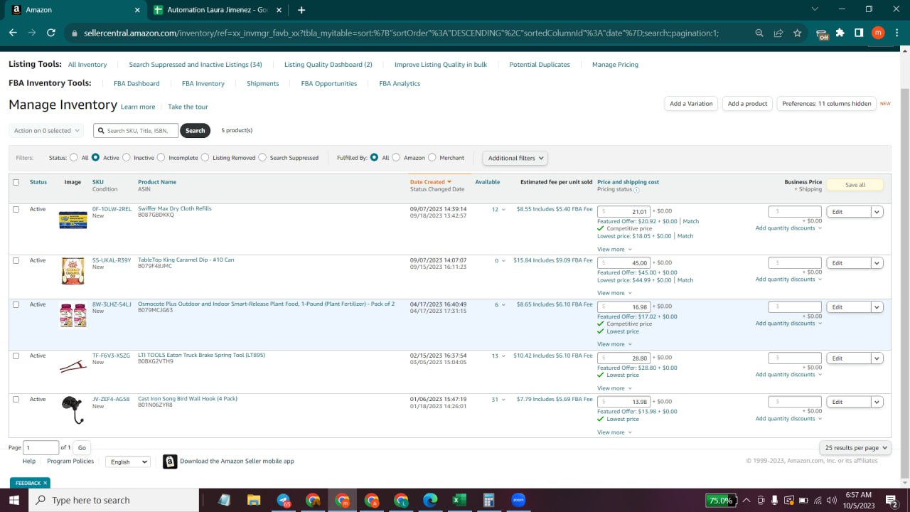Open the English language dropdown

128,462
